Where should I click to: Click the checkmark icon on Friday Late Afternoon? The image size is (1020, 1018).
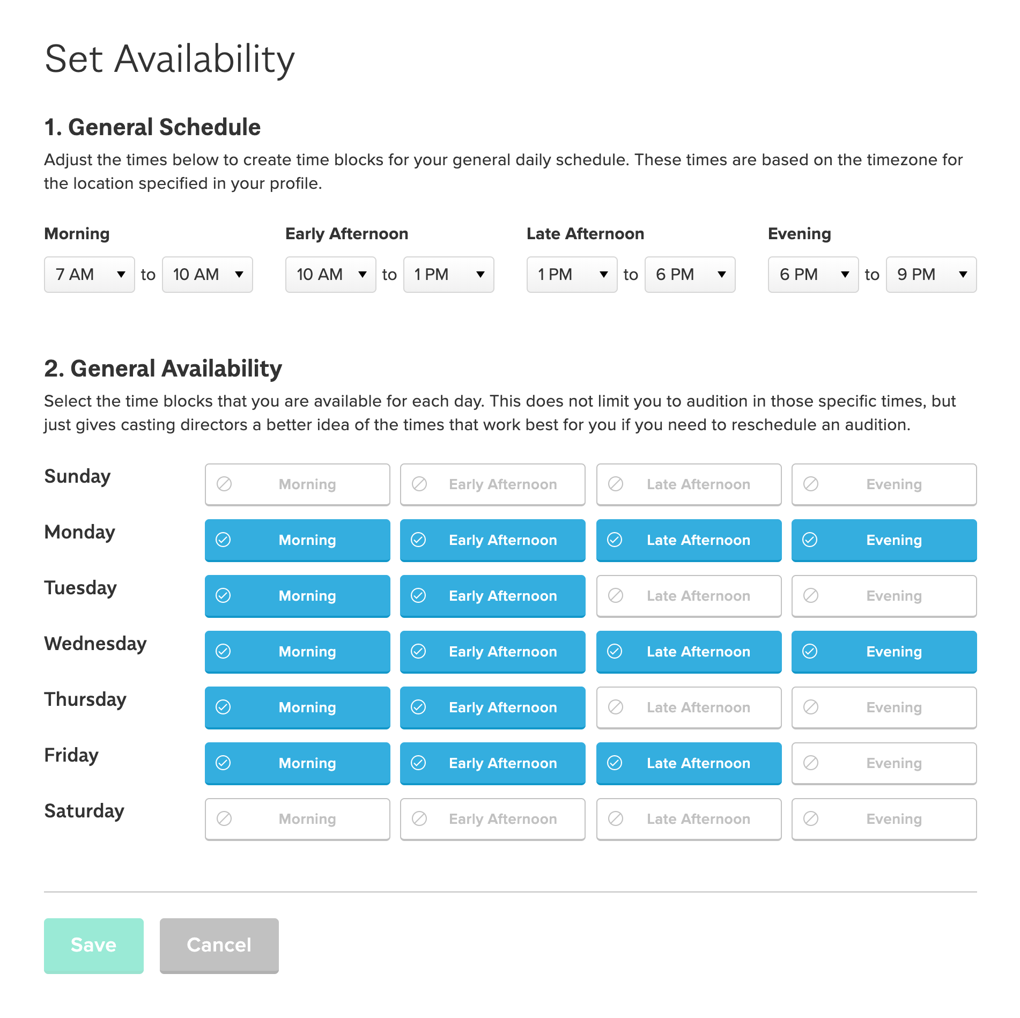coord(615,763)
